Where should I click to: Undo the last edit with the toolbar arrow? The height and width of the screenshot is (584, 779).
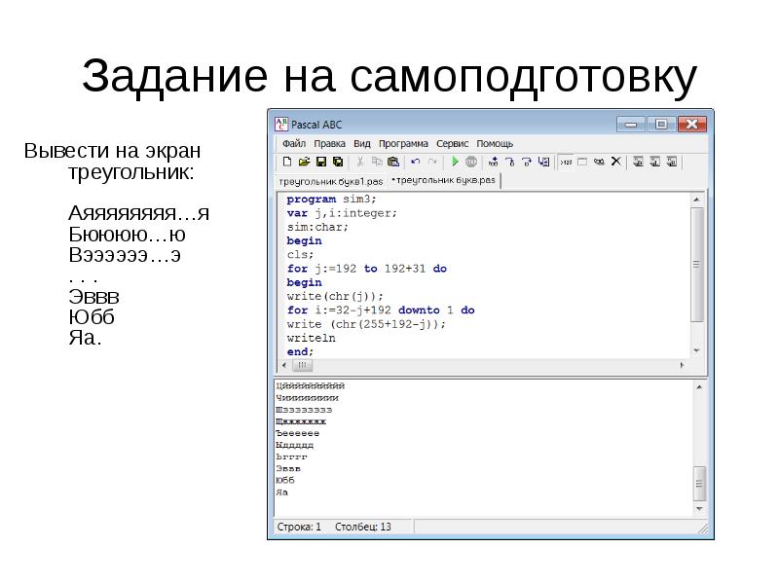tap(416, 162)
